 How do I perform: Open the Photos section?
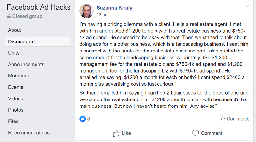pyautogui.click(x=16, y=110)
